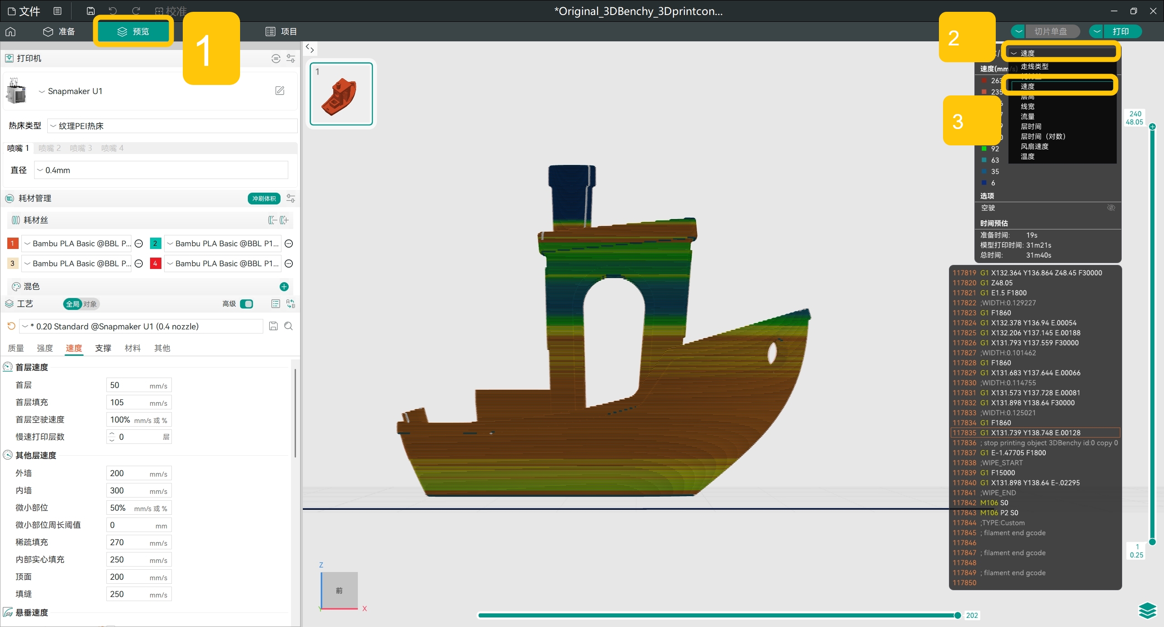
Task: Click filament 4 red color swatch
Action: point(156,264)
